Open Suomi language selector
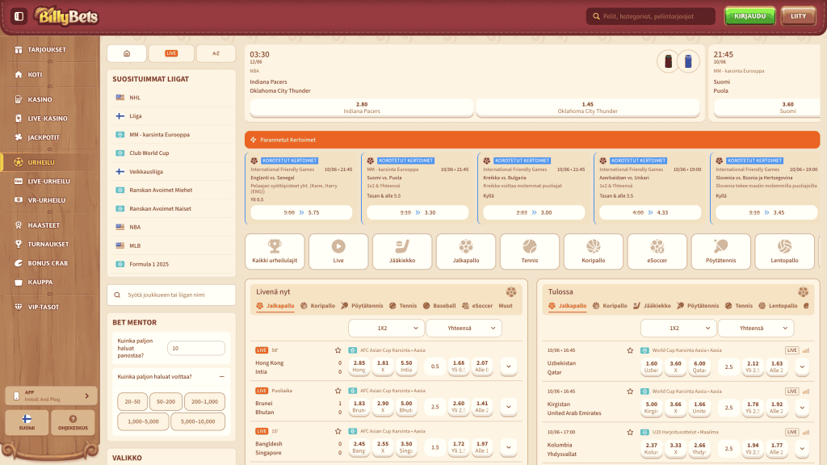 (27, 423)
